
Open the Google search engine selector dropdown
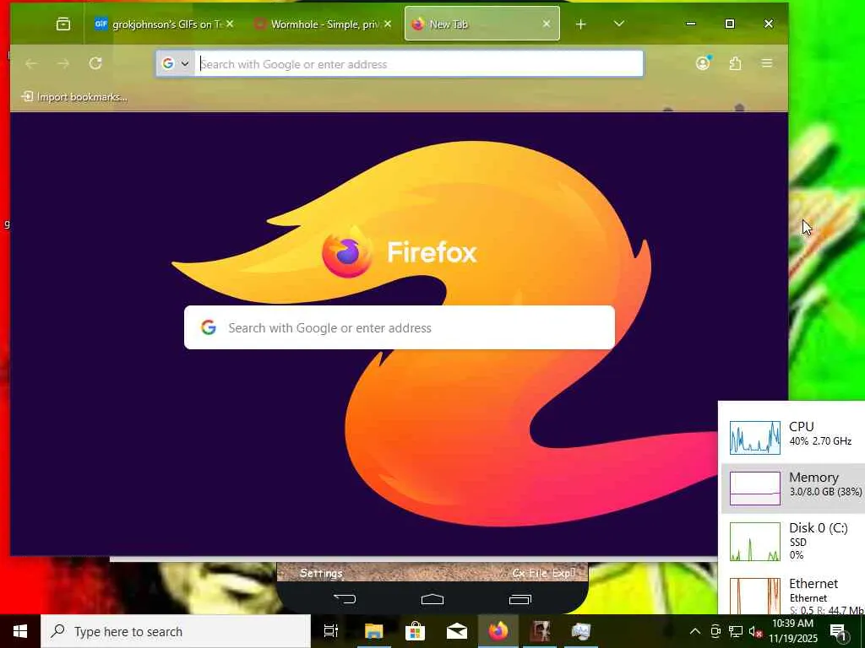176,64
